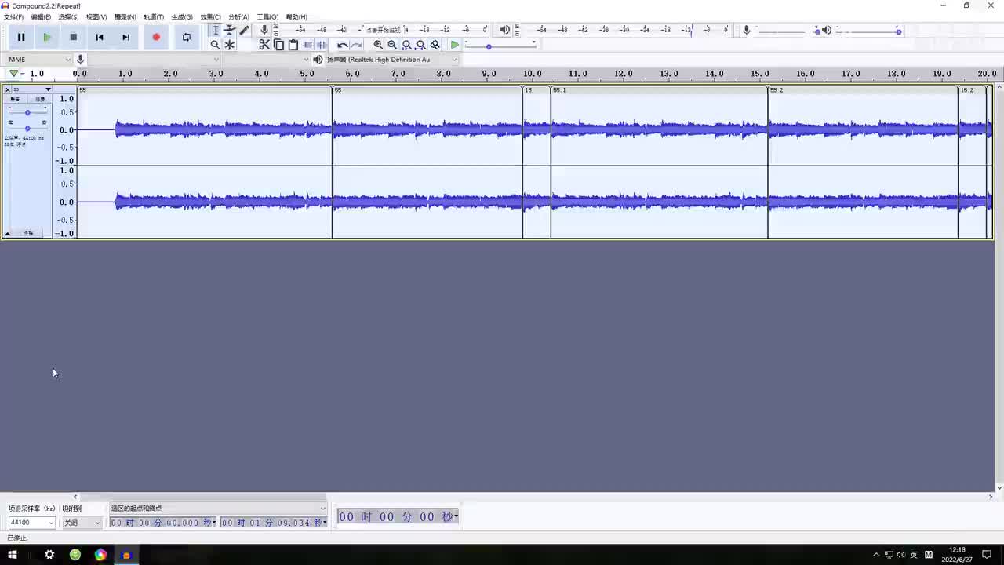This screenshot has height=565, width=1004.
Task: Click the Pause transport button
Action: [21, 37]
